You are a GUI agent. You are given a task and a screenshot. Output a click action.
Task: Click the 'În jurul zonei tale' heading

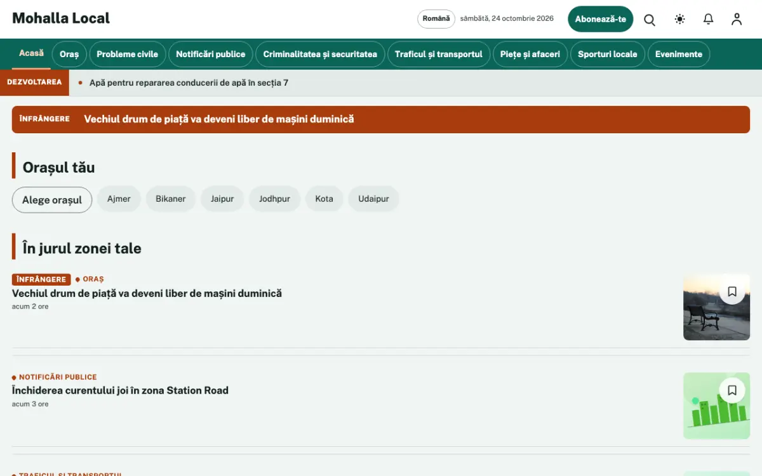coord(82,248)
